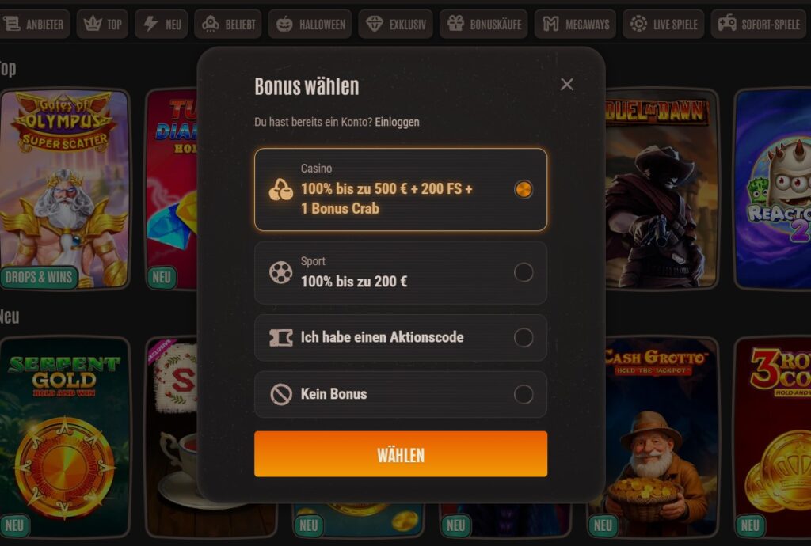Open the Serpent Gold game thumbnail

pos(65,437)
